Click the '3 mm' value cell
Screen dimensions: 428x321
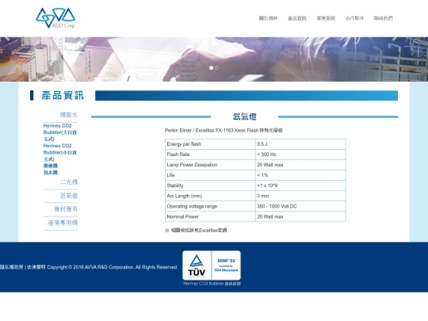(300, 196)
